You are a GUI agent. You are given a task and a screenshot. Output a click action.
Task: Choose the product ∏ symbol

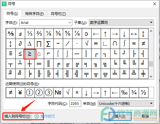[39, 44]
